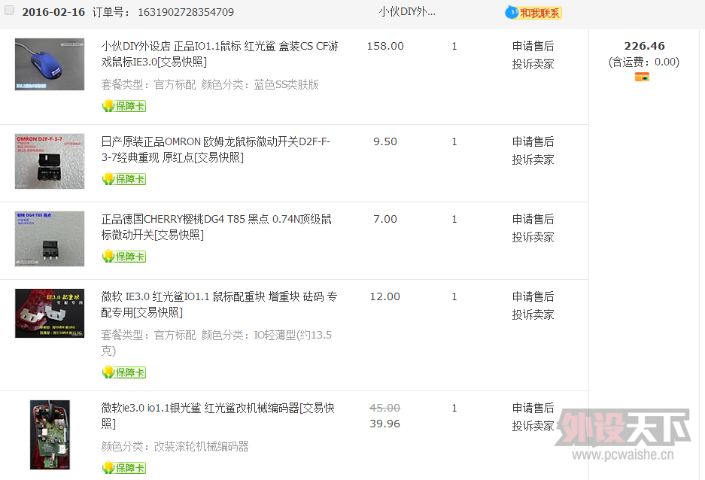Image resolution: width=705 pixels, height=480 pixels.
Task: Open the IE3.0 配重块 product thumbnail
Action: tap(50, 313)
